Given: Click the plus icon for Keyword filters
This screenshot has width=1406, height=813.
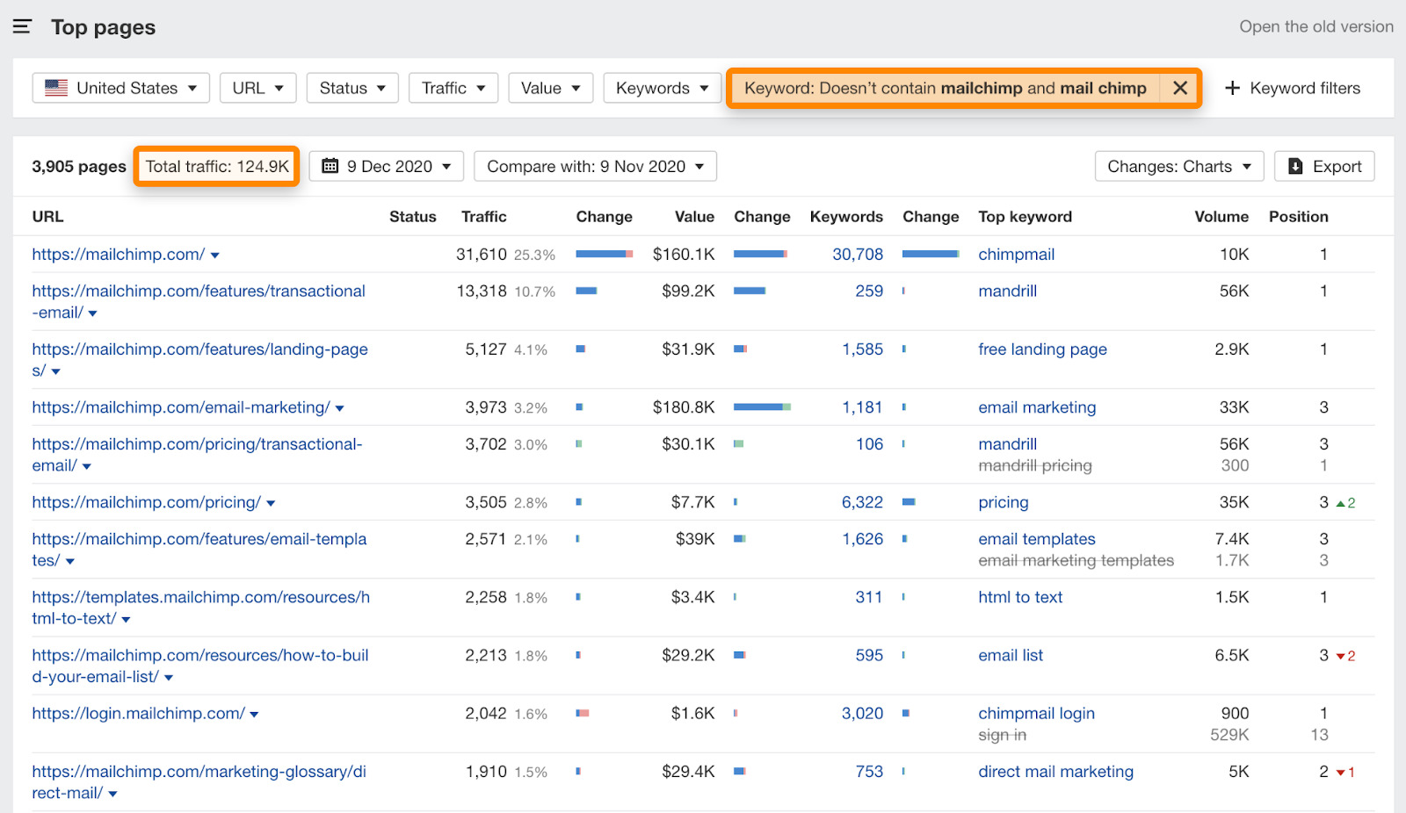Looking at the screenshot, I should (x=1232, y=88).
